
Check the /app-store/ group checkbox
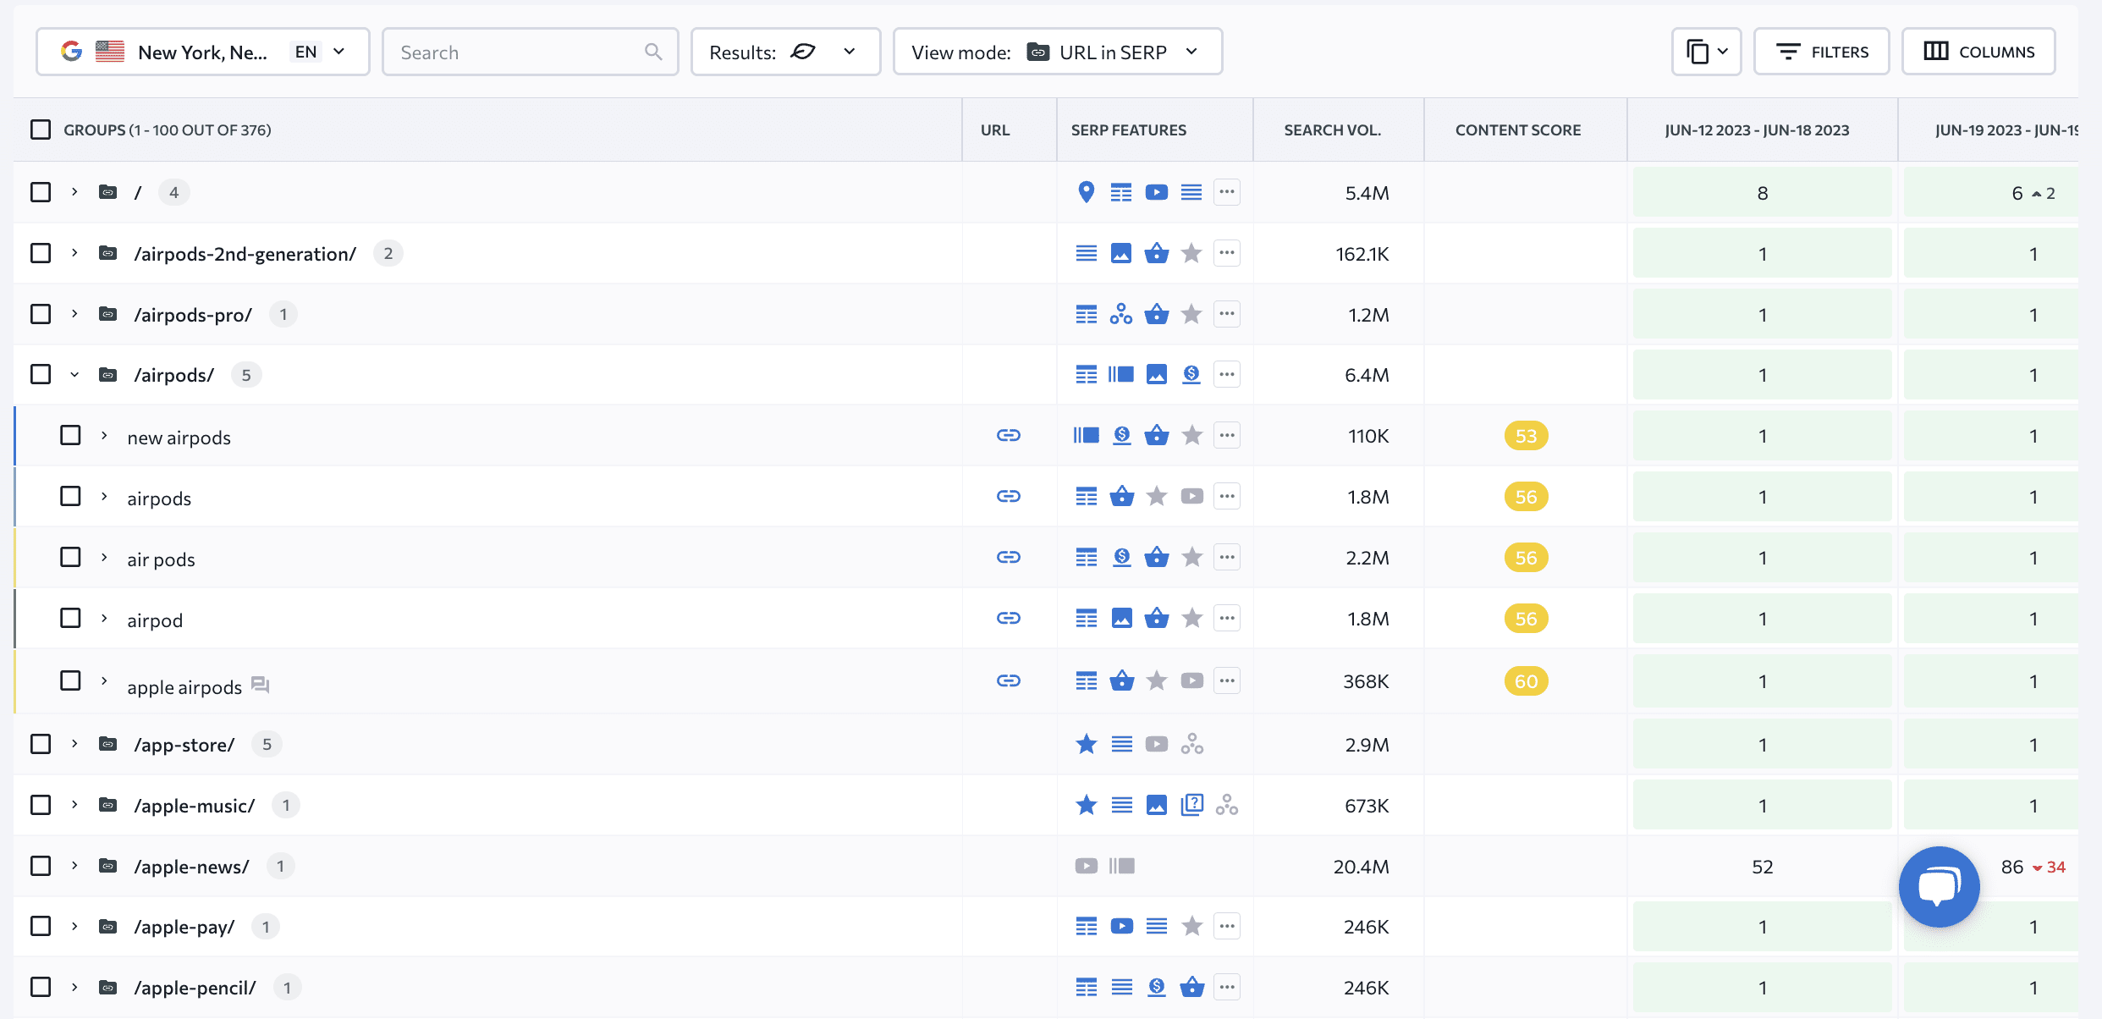(41, 744)
